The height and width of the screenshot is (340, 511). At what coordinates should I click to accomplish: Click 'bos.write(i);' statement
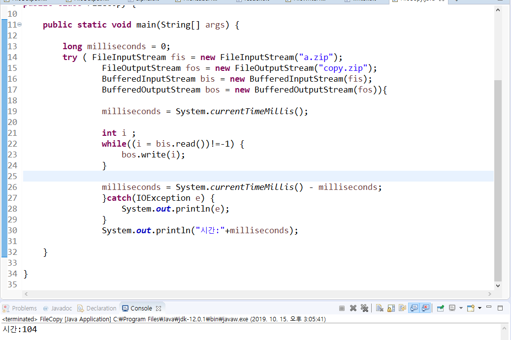(153, 155)
